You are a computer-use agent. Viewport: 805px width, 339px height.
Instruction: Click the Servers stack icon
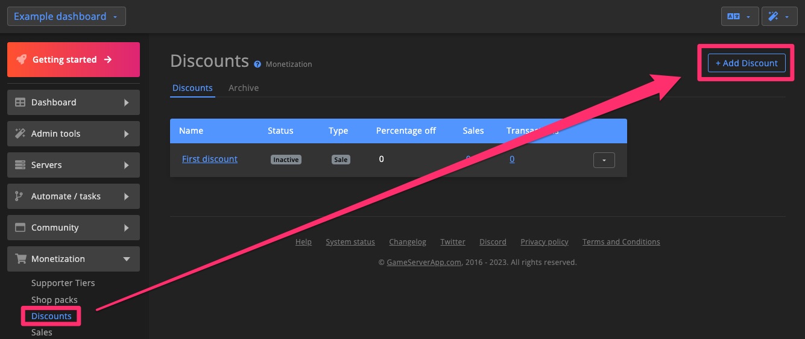pos(21,165)
